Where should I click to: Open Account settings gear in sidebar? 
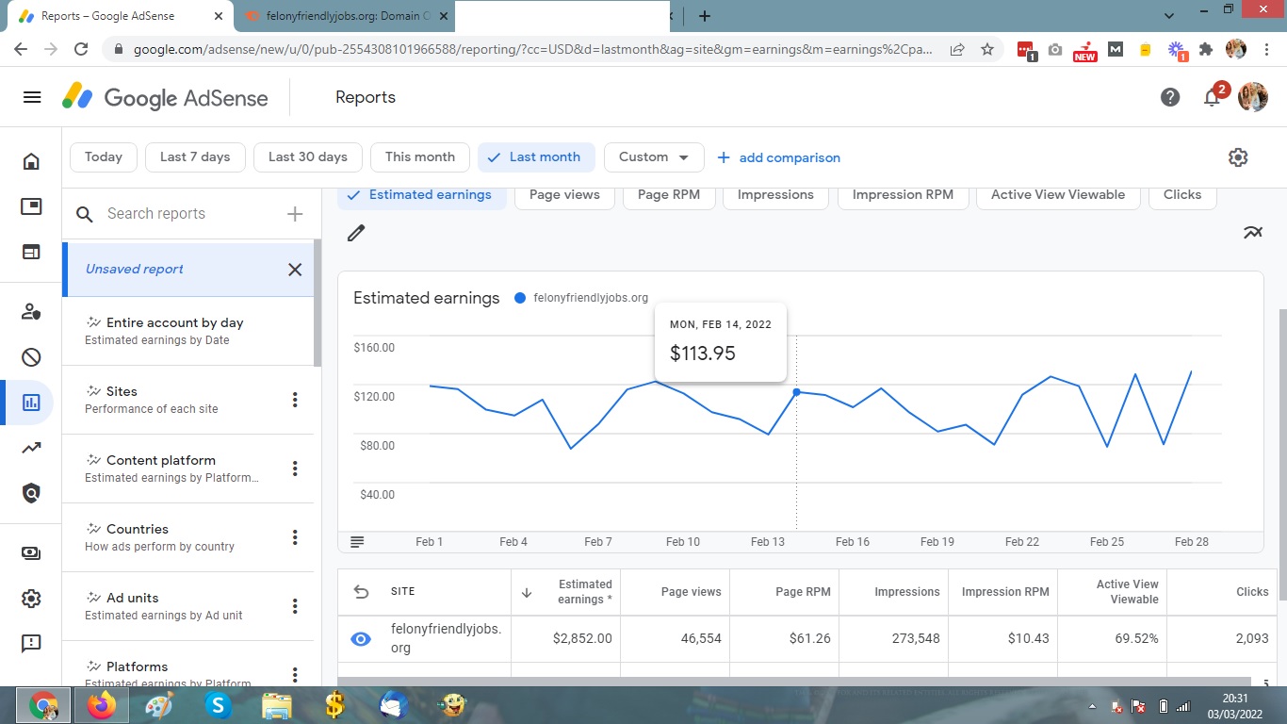pos(31,599)
